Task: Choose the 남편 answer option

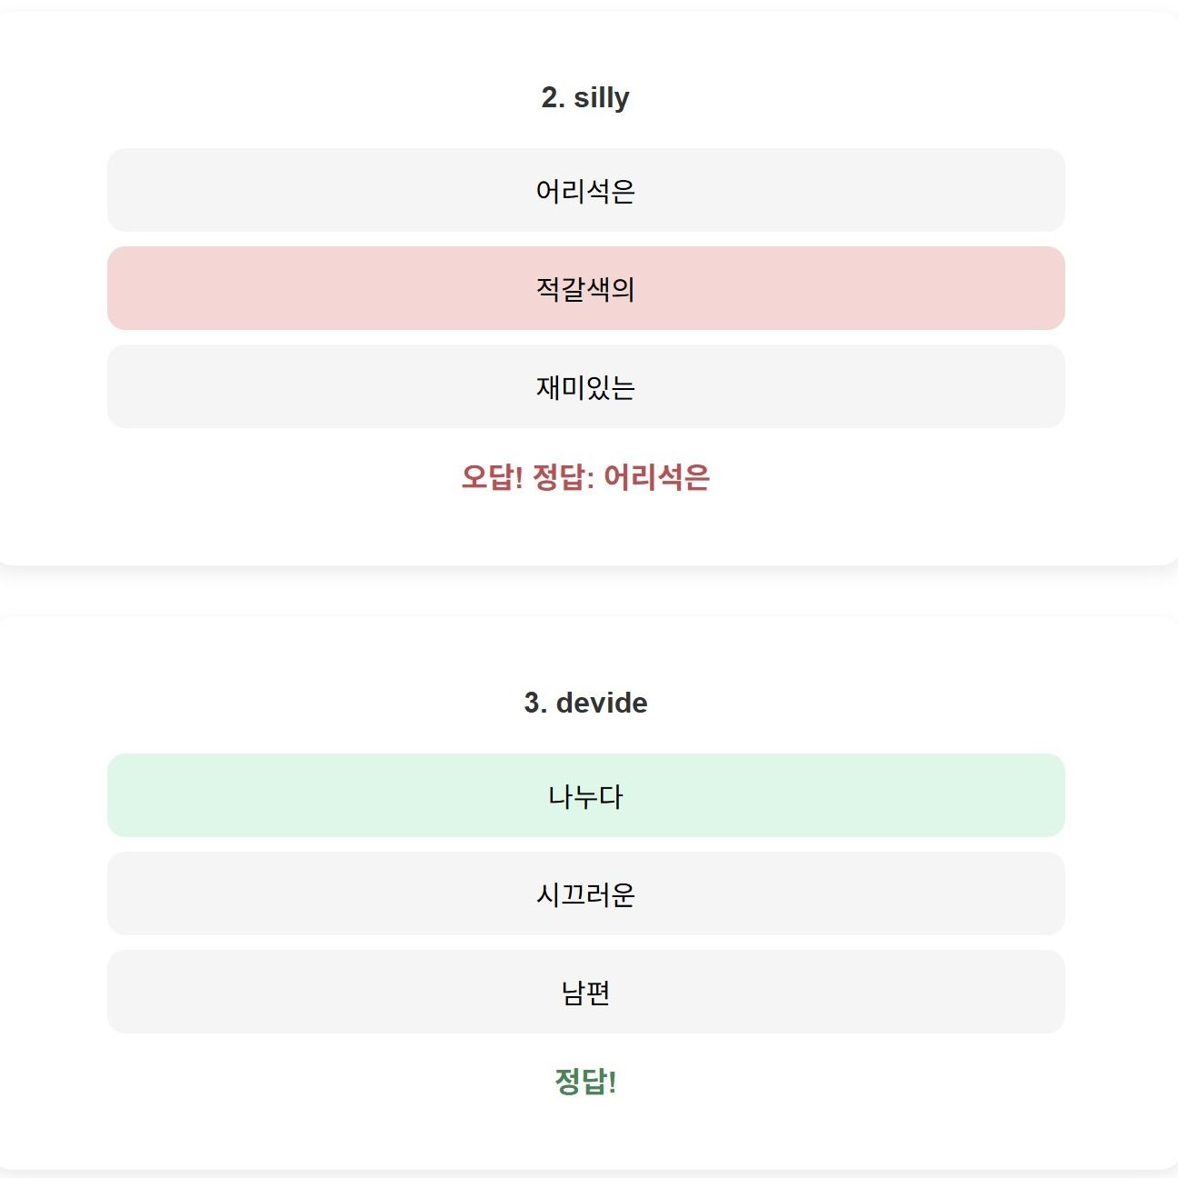Action: [585, 993]
